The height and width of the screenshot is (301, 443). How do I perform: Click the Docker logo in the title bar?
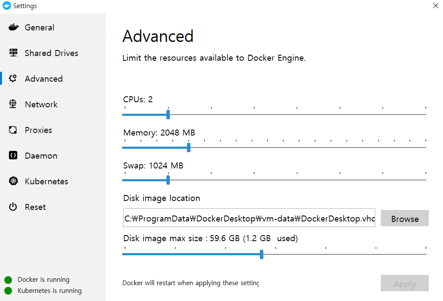click(6, 6)
